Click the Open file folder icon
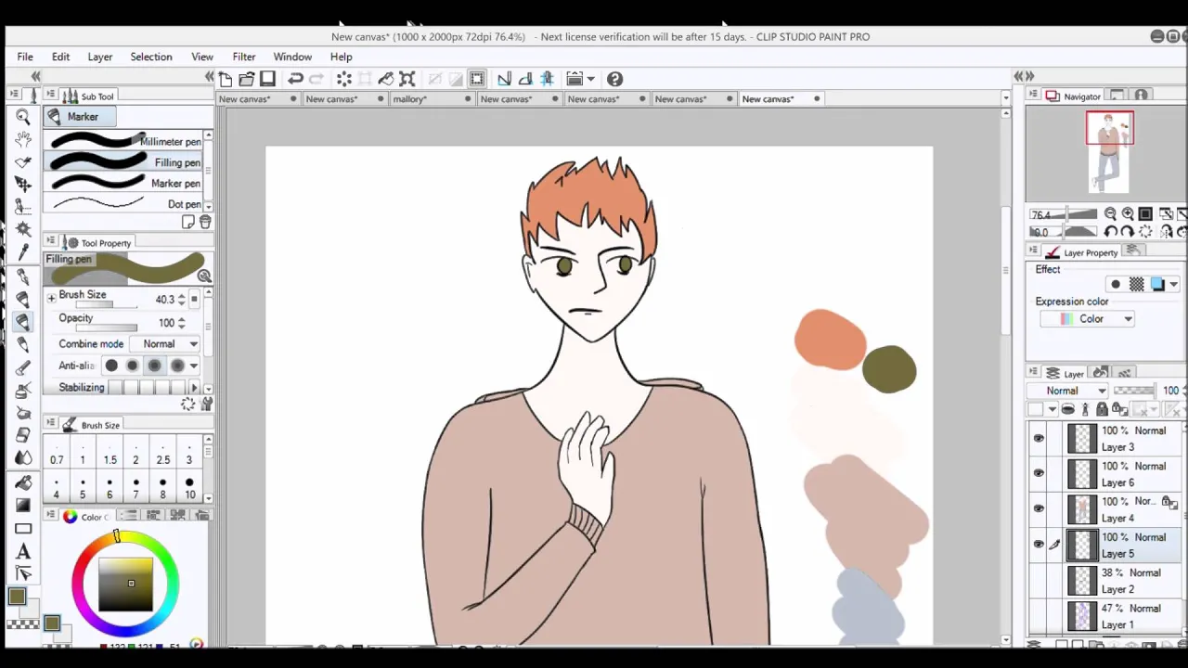Image resolution: width=1188 pixels, height=668 pixels. pyautogui.click(x=247, y=79)
